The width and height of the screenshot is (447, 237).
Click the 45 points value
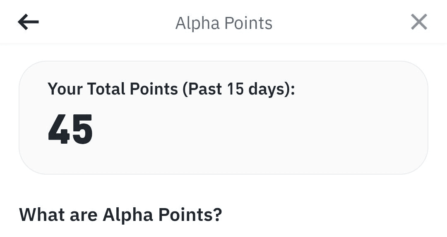click(70, 129)
